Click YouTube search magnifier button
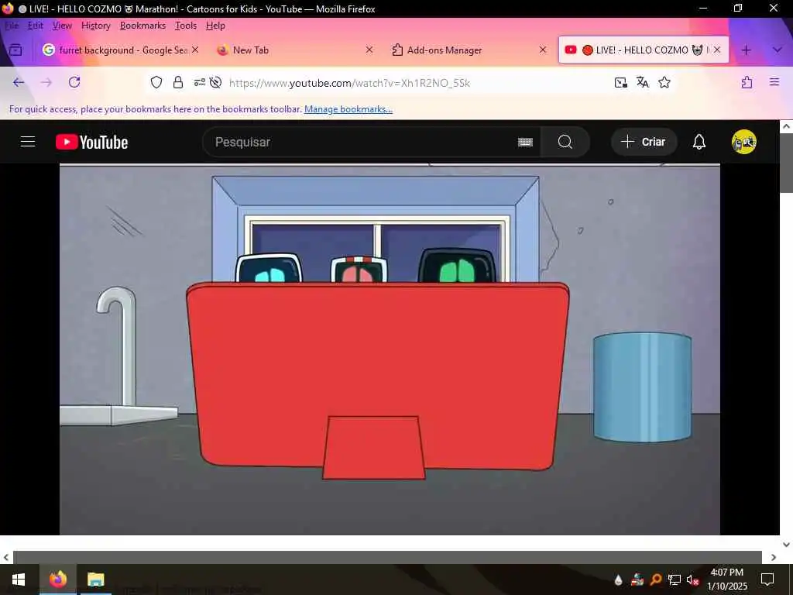Image resolution: width=793 pixels, height=595 pixels. 565,143
